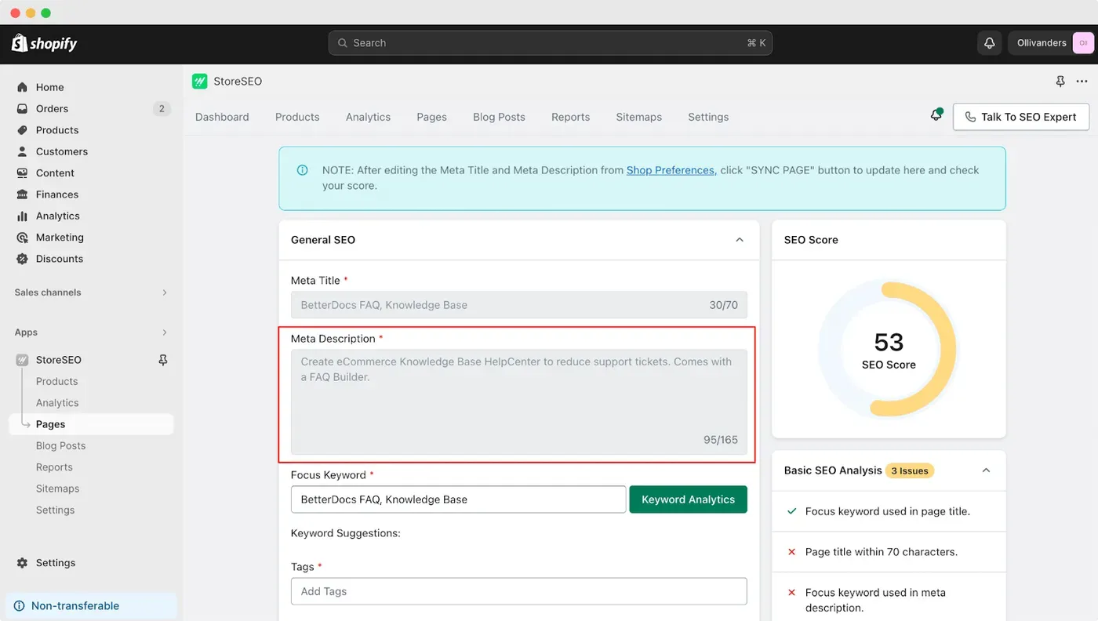1098x621 pixels.
Task: Click the StoreSEO app icon in the sidebar
Action: tap(22, 360)
